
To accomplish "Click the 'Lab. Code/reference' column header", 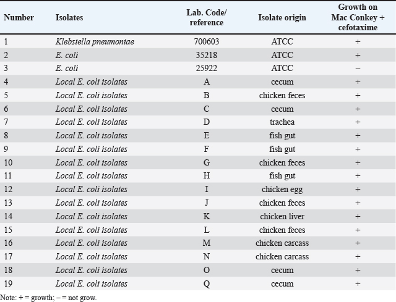I will tap(206, 18).
